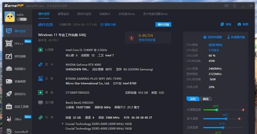Screen dimensions: 257x134
Task: Open the 加加工具箱 toolbox item
Action: [17, 107]
